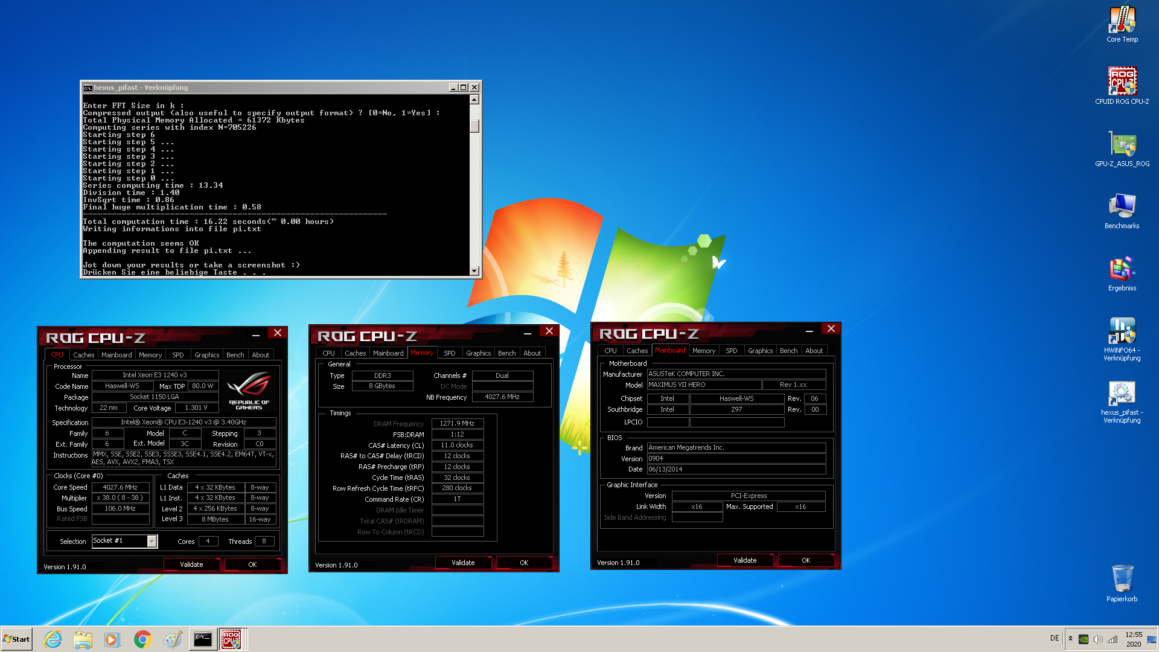
Task: Click hexus_pifast console system menu icon
Action: point(88,88)
